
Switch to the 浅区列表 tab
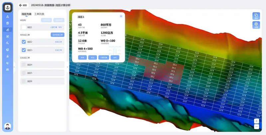coord(27,14)
